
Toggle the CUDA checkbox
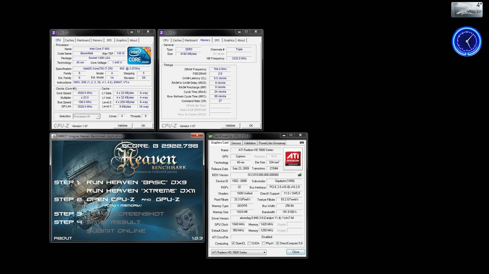click(x=249, y=243)
